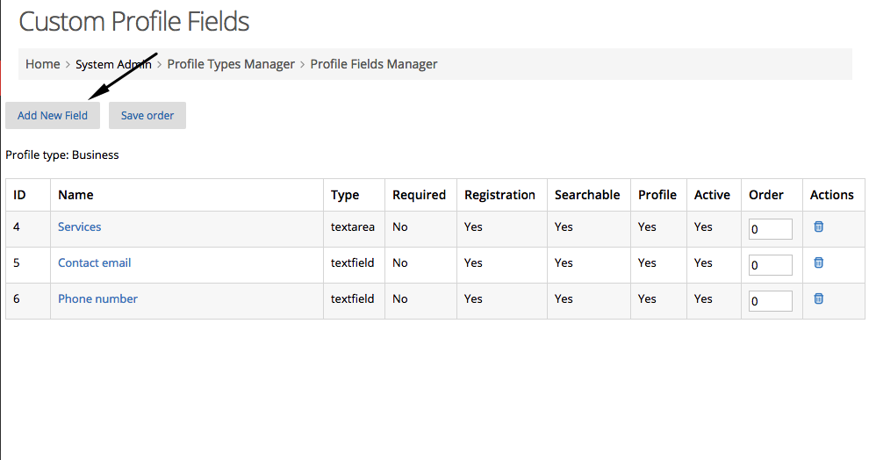
Task: Open System Admin breadcrumb link
Action: [113, 64]
